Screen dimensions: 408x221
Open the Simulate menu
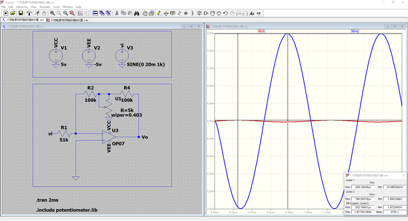point(44,7)
